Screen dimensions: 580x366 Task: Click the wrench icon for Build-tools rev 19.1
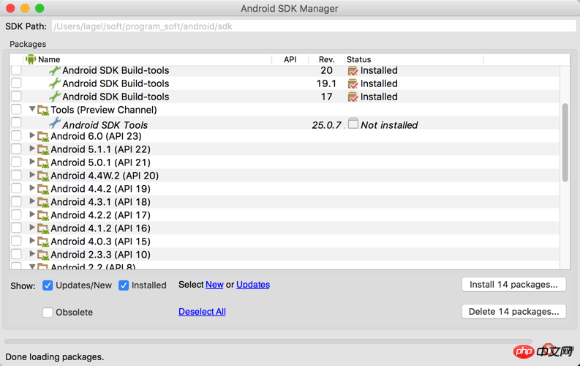55,84
